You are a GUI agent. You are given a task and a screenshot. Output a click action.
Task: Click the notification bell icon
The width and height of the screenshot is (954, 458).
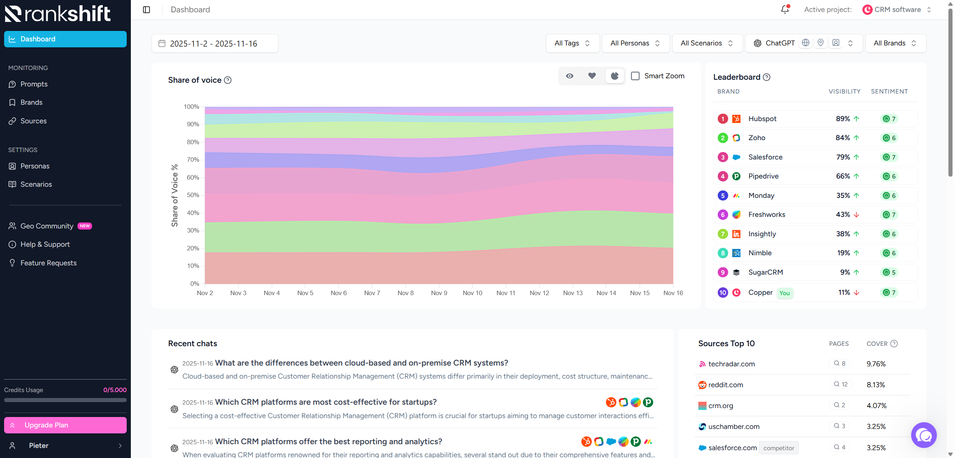pos(784,9)
